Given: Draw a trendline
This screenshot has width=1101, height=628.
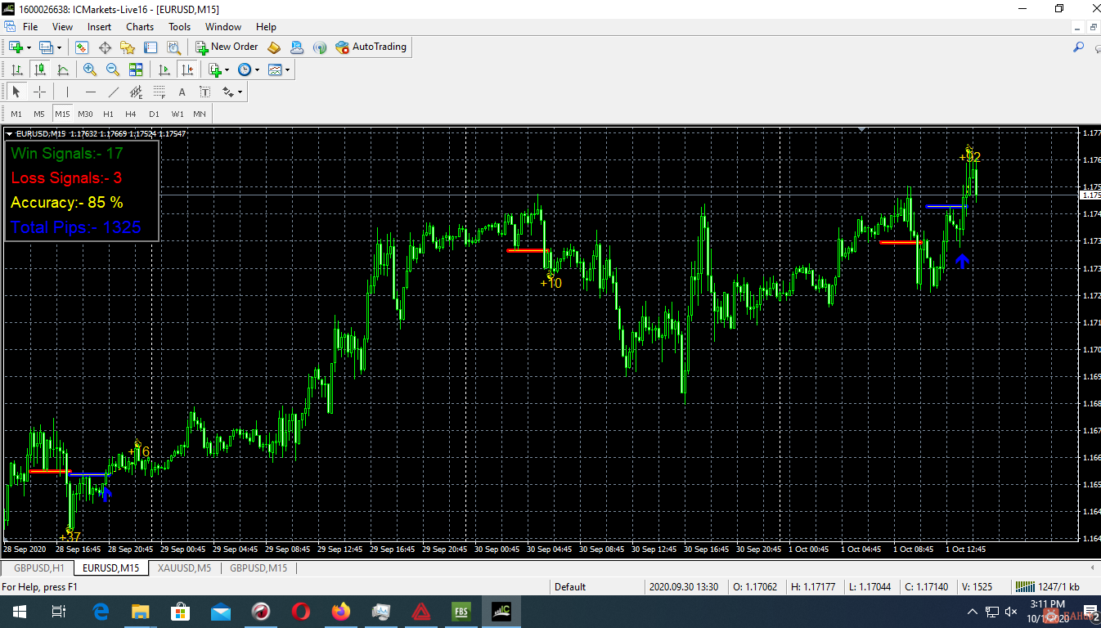Looking at the screenshot, I should [x=113, y=92].
